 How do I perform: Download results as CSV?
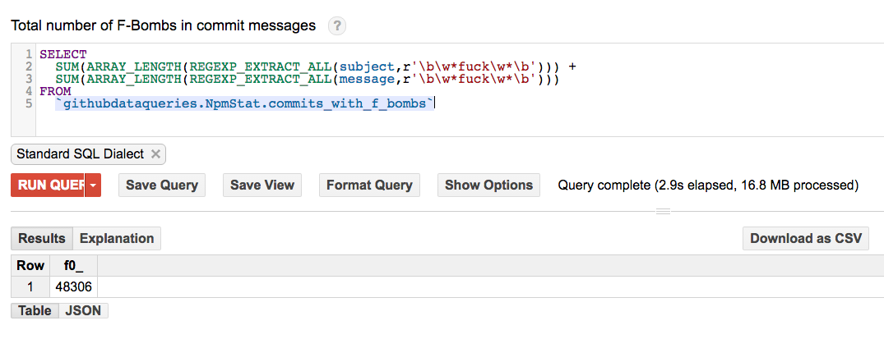[805, 239]
